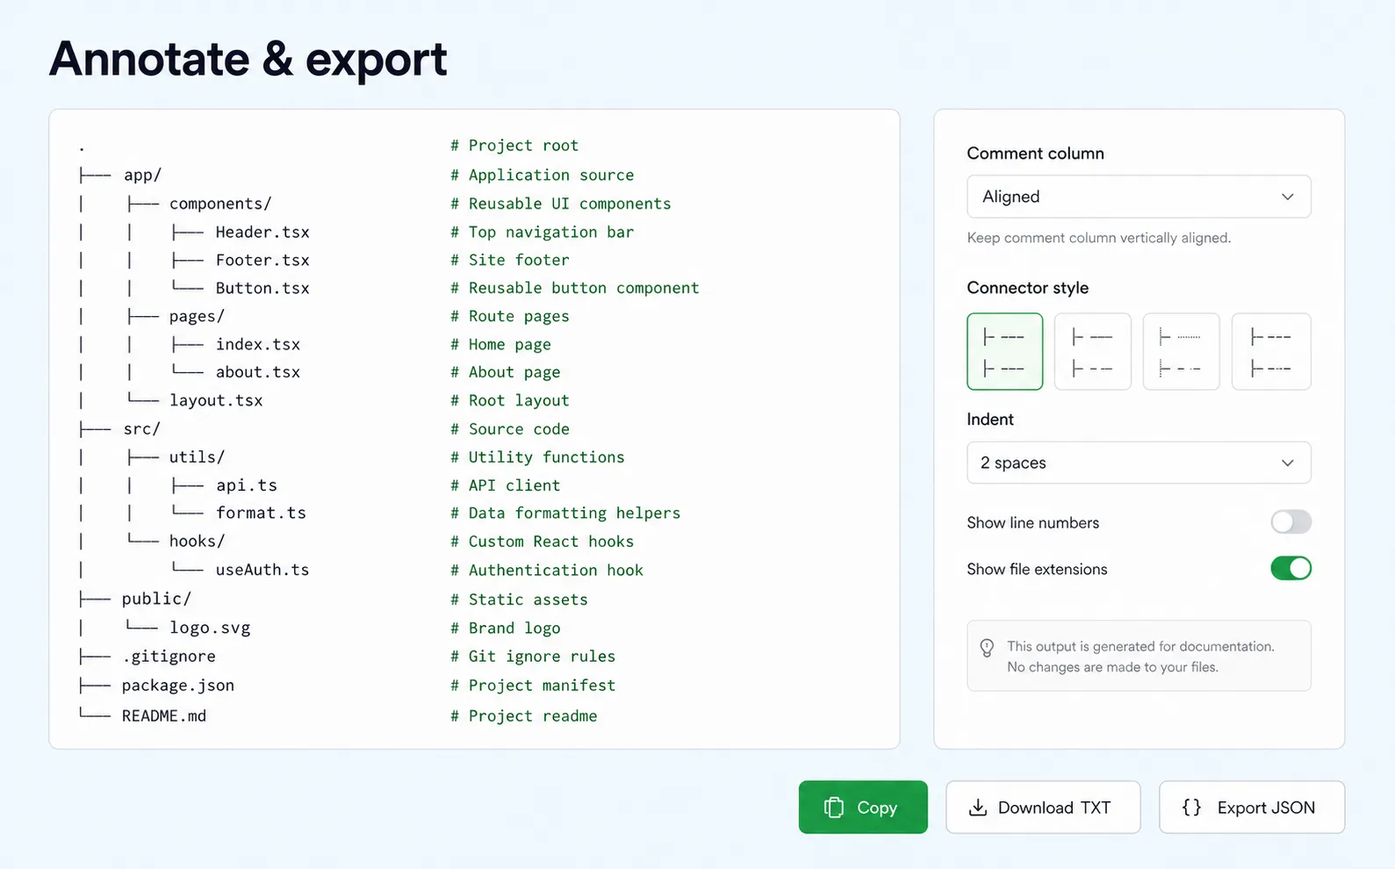1395x869 pixels.
Task: Select .gitignore in the tree
Action: (169, 656)
